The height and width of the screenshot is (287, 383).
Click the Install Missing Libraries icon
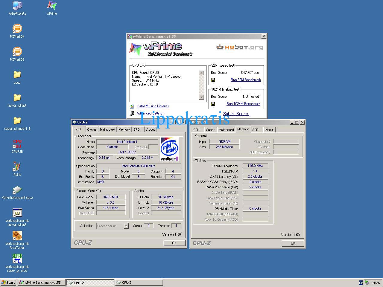pos(132,106)
